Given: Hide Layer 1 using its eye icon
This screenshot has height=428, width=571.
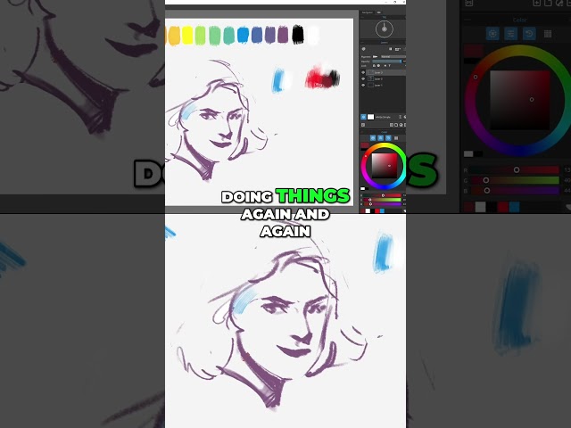Looking at the screenshot, I should [x=363, y=86].
